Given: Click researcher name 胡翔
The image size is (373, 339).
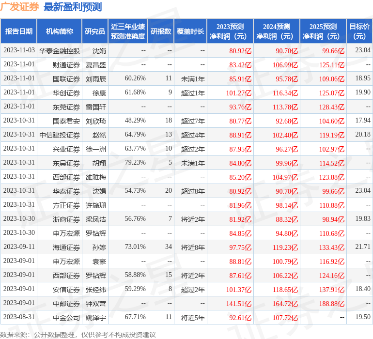Looking at the screenshot, I should pos(99,163).
